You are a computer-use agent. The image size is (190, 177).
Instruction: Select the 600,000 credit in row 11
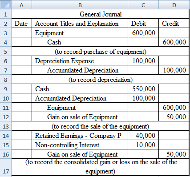point(174,108)
